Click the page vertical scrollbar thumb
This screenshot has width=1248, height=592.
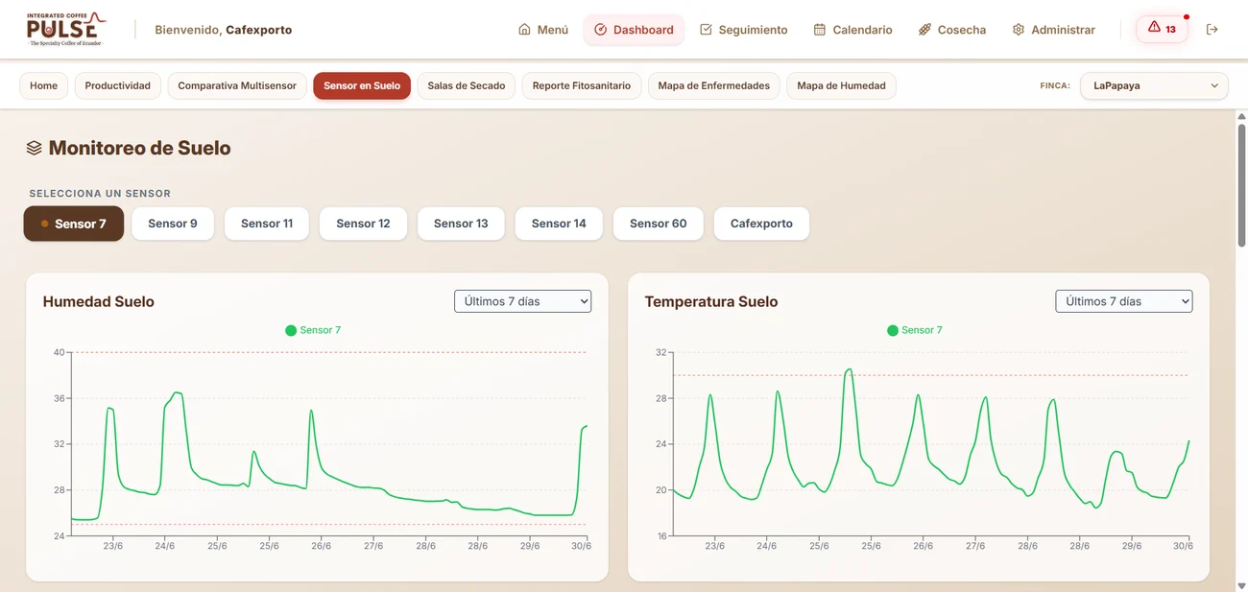pos(1241,187)
